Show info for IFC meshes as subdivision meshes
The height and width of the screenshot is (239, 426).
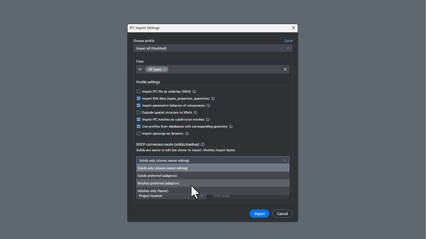pos(208,119)
